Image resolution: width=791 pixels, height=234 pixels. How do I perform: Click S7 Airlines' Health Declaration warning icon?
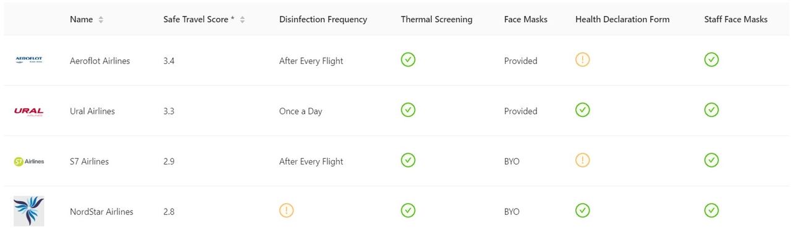pos(582,160)
